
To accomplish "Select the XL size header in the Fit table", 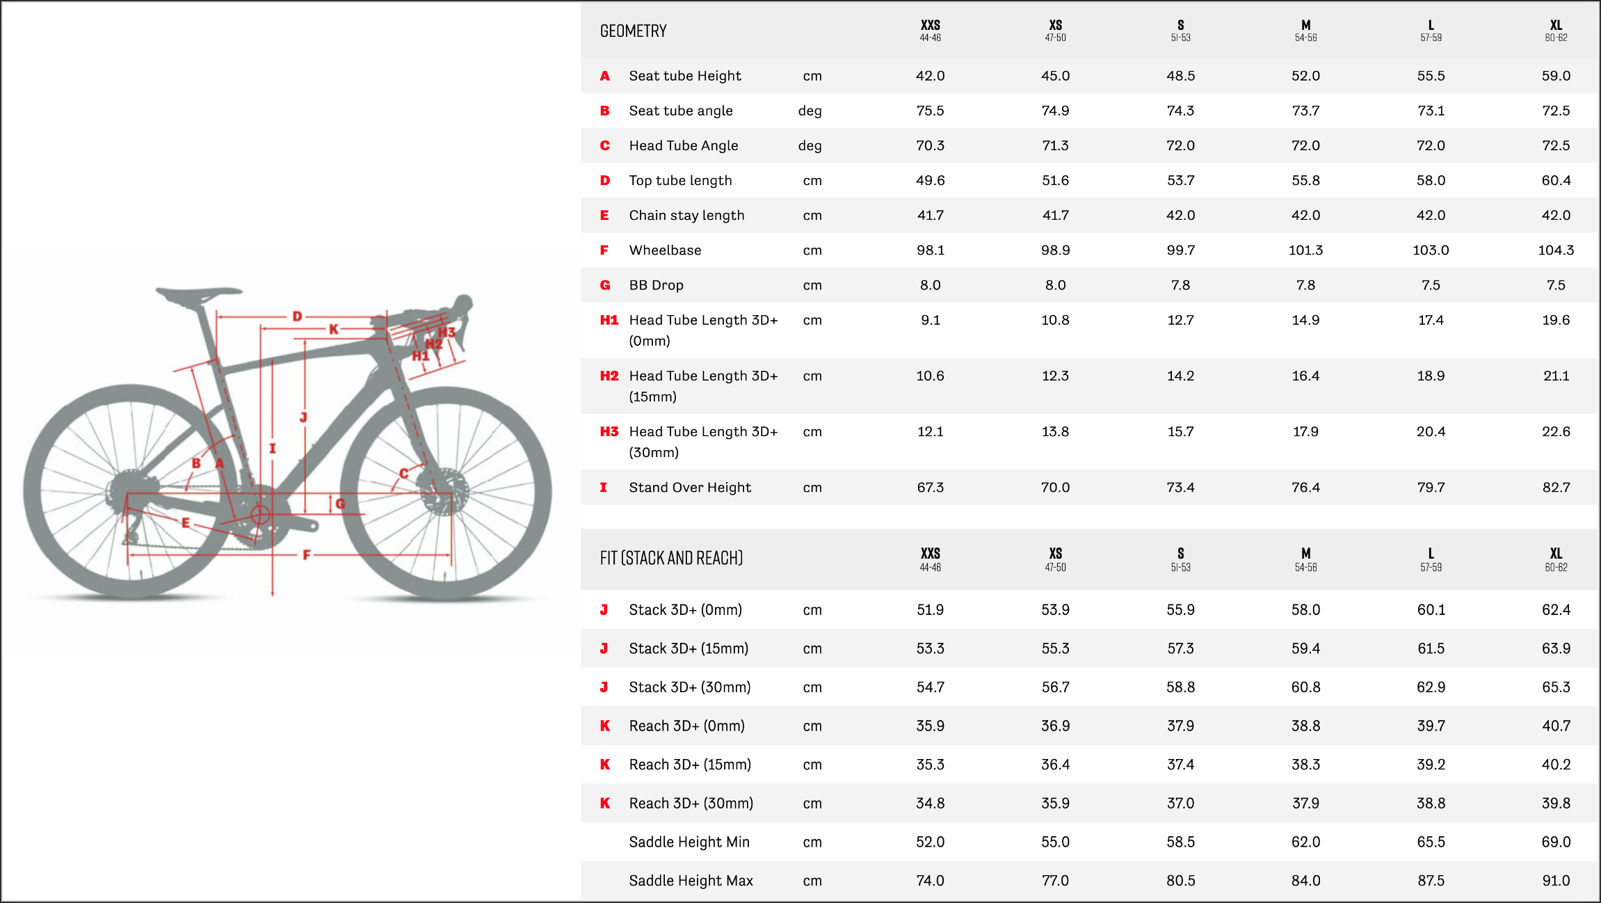I will coord(1556,559).
